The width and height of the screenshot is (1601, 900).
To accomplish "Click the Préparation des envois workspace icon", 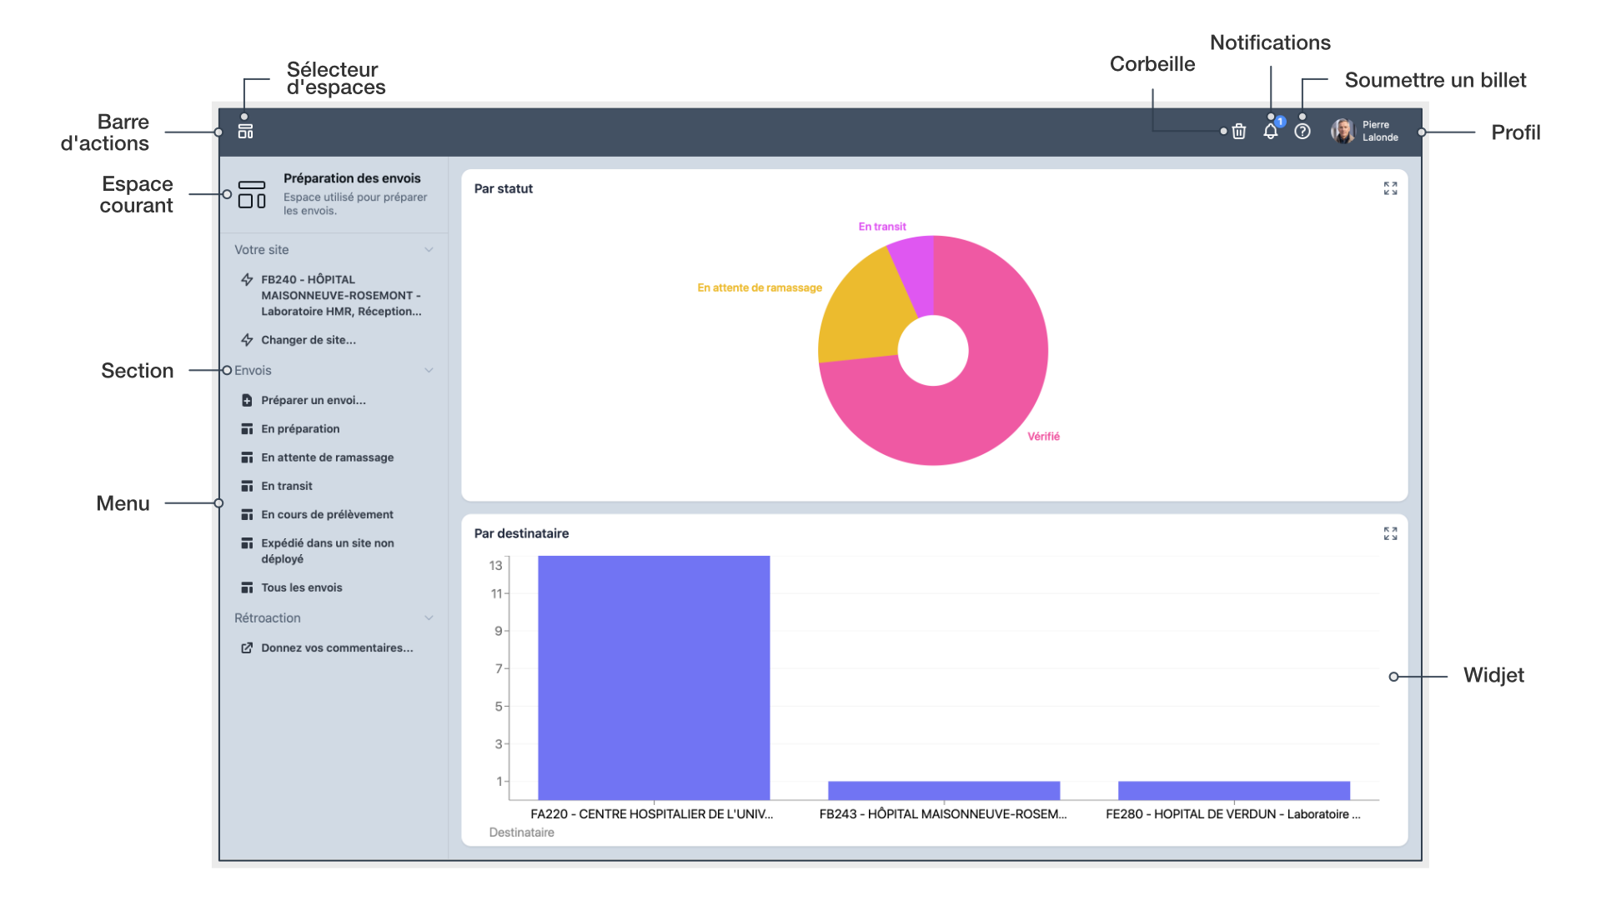I will 252,194.
